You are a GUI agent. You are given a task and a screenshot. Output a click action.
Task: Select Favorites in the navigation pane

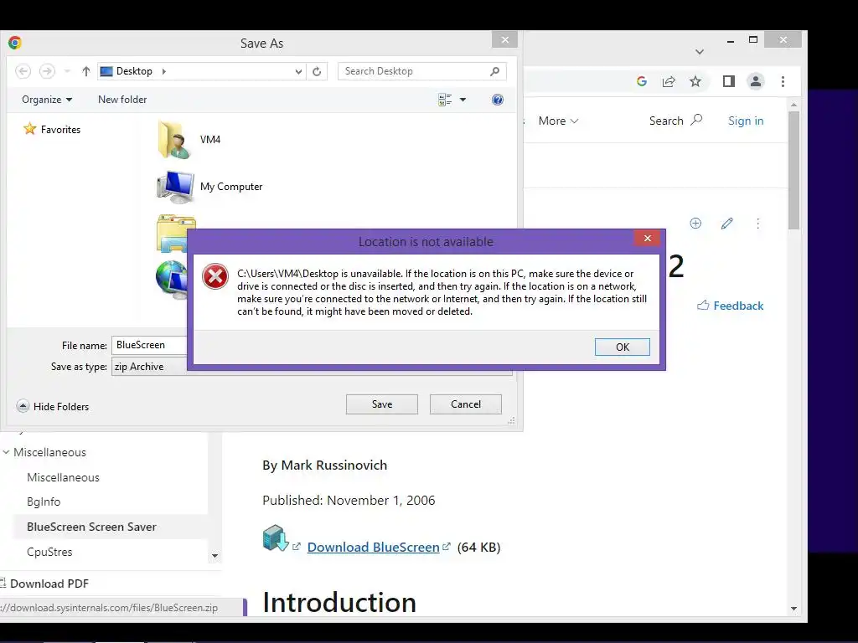pyautogui.click(x=52, y=129)
